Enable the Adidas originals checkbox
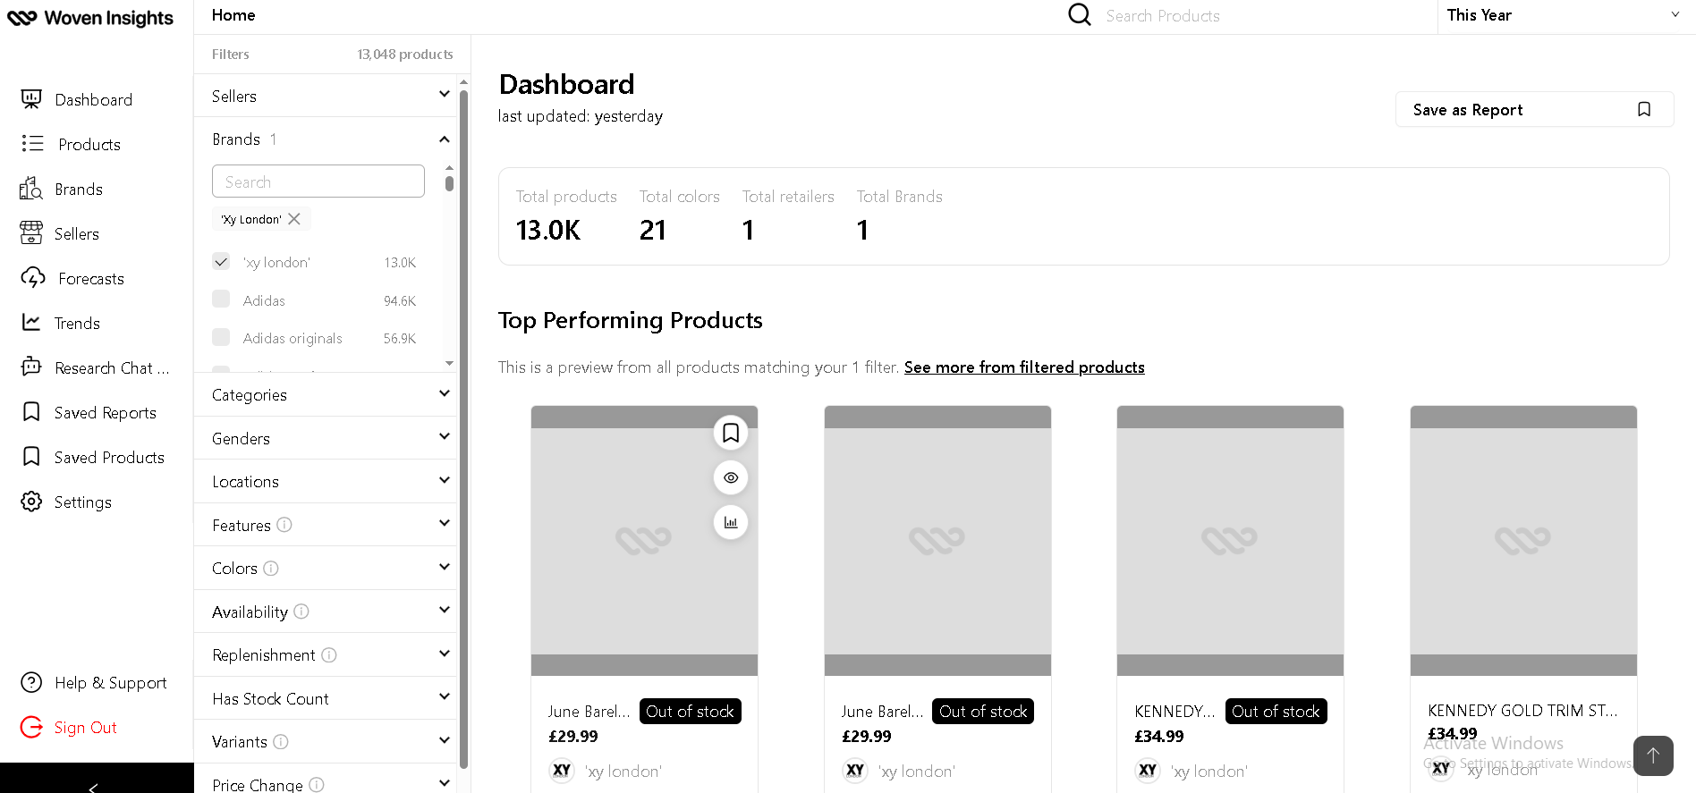Image resolution: width=1696 pixels, height=793 pixels. [221, 337]
